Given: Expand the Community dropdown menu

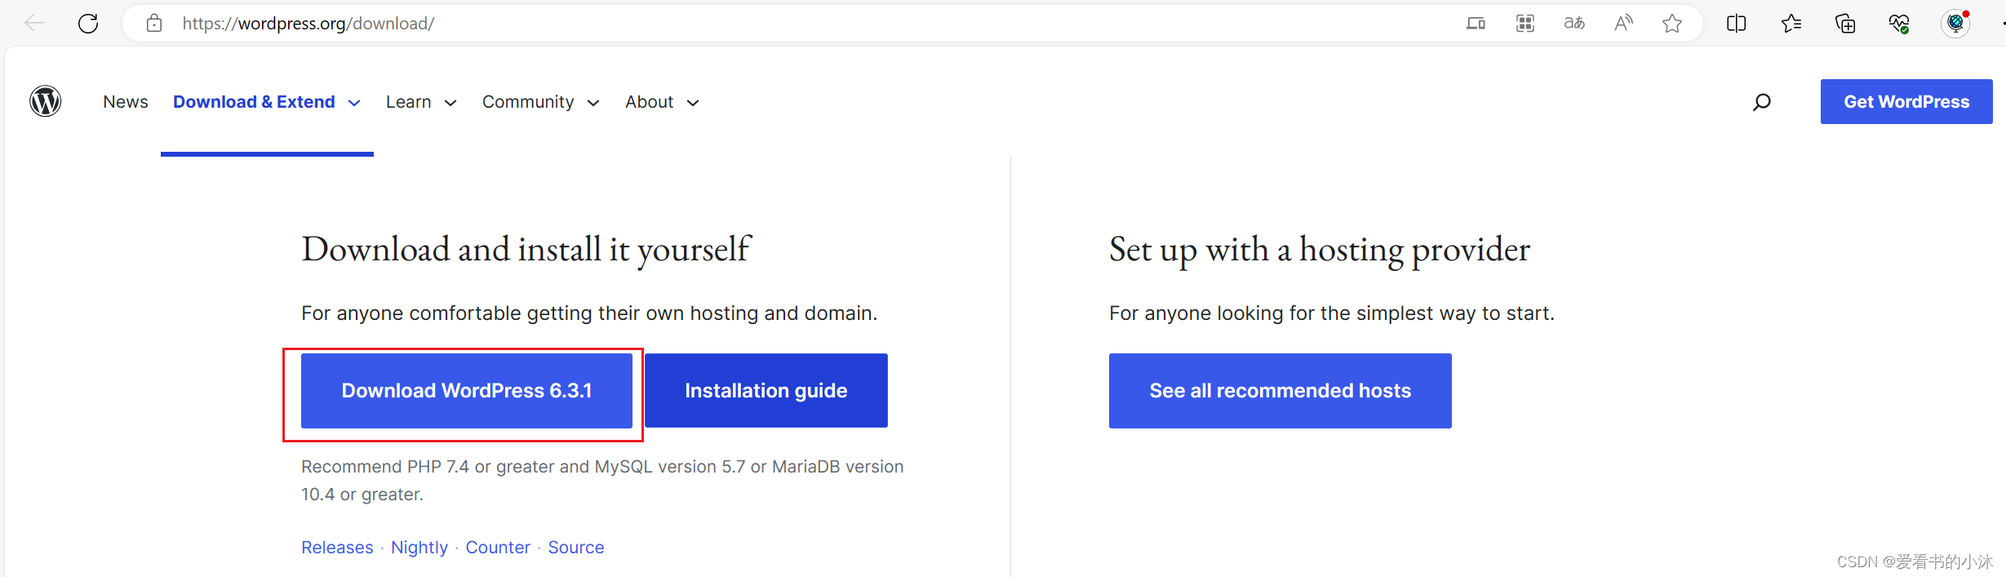Looking at the screenshot, I should coord(541,102).
